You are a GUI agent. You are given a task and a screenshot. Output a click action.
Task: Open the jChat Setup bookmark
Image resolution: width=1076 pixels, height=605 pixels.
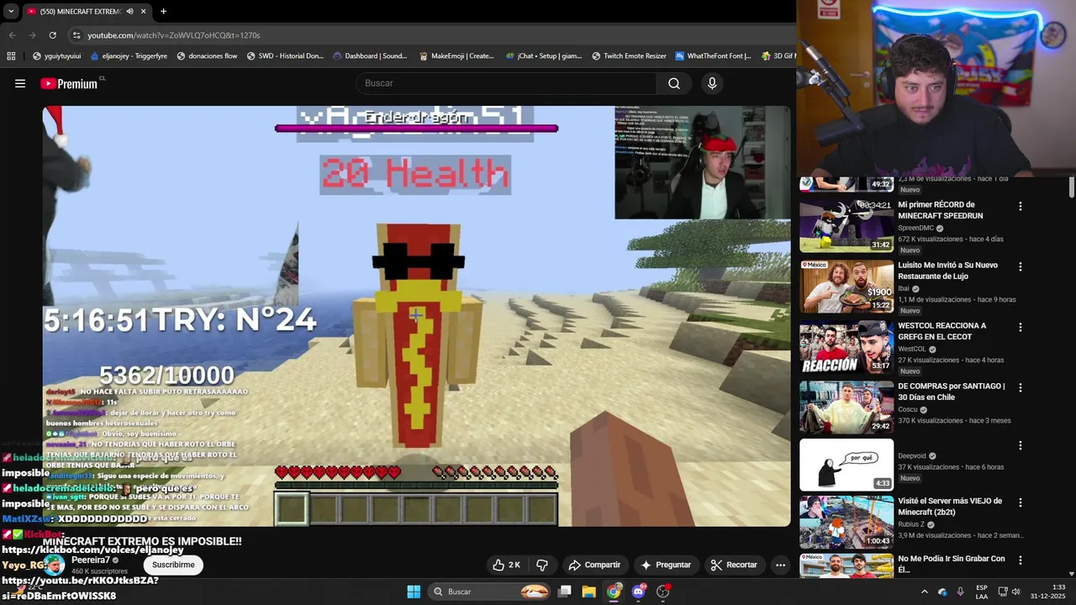tap(544, 56)
